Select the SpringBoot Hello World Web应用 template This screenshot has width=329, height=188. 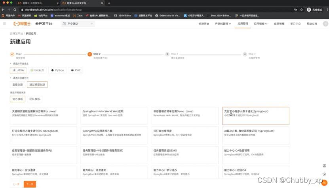point(114,116)
